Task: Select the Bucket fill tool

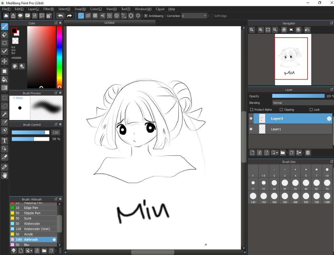Action: point(5,80)
